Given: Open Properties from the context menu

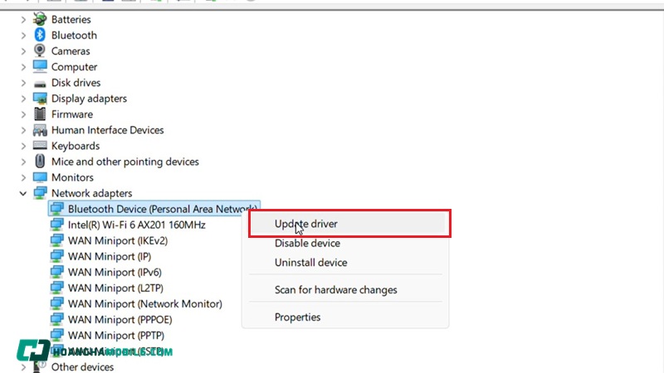Looking at the screenshot, I should pos(297,317).
